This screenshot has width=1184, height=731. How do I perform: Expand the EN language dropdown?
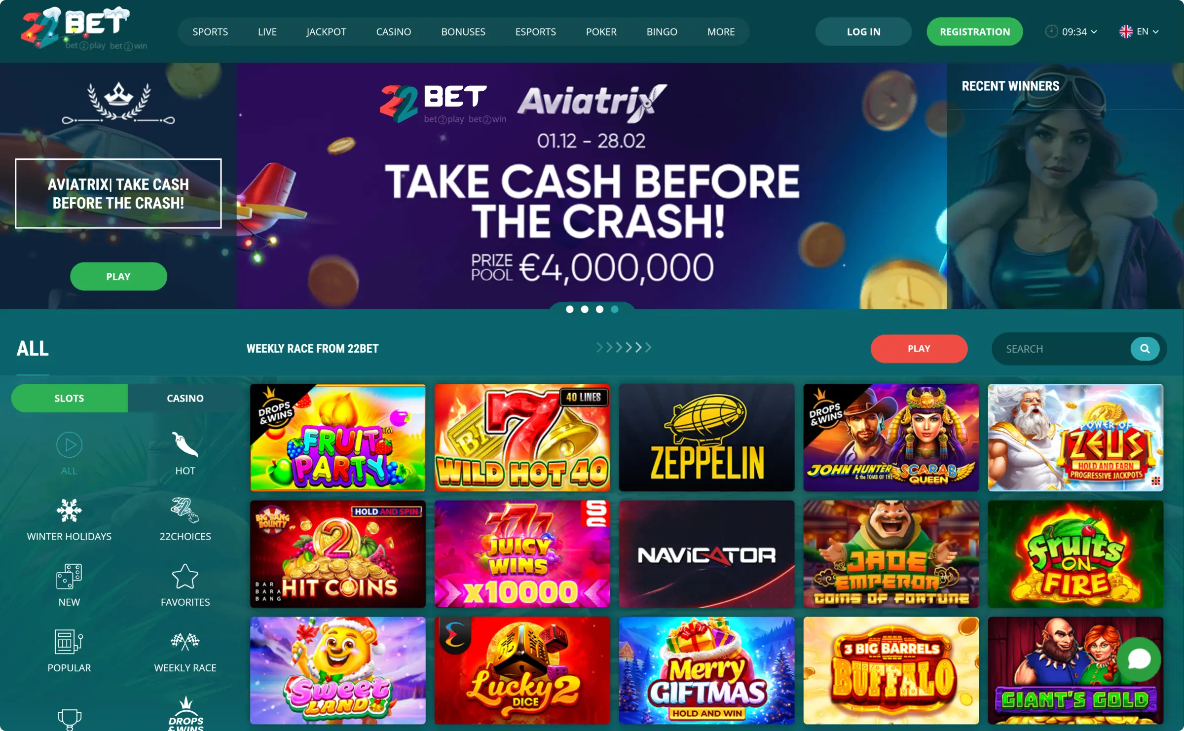click(1139, 32)
